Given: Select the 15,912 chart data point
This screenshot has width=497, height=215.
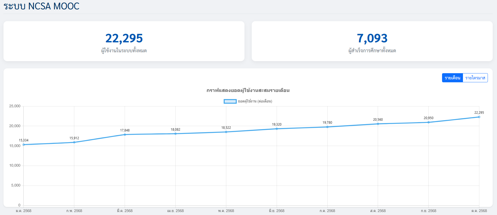Looking at the screenshot, I should 74,142.
